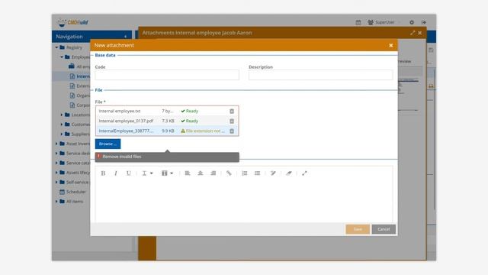Click in the rich text editor area
Viewport: 488px width, 275px height.
pyautogui.click(x=244, y=199)
